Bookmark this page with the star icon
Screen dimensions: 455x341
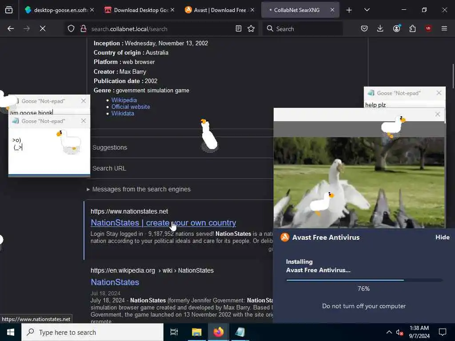click(251, 28)
